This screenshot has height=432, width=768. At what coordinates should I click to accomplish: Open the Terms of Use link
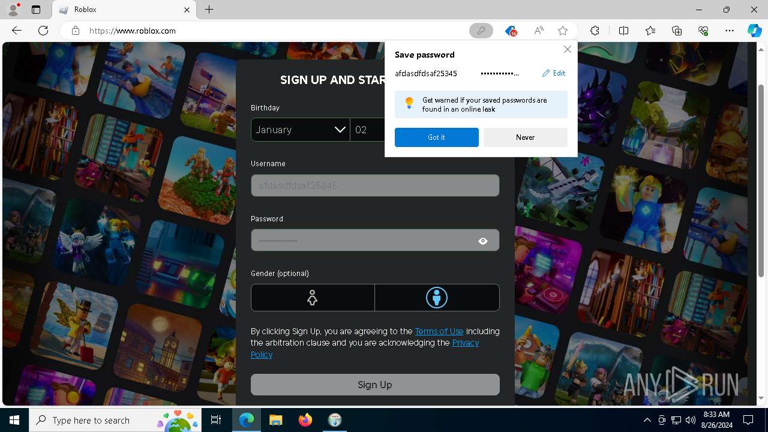click(439, 331)
